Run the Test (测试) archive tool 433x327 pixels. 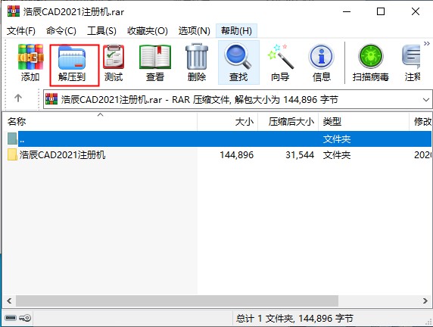point(114,63)
